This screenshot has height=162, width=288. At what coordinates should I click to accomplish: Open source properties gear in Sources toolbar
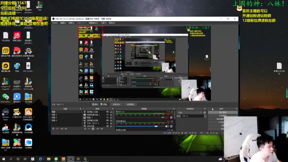(x=93, y=129)
